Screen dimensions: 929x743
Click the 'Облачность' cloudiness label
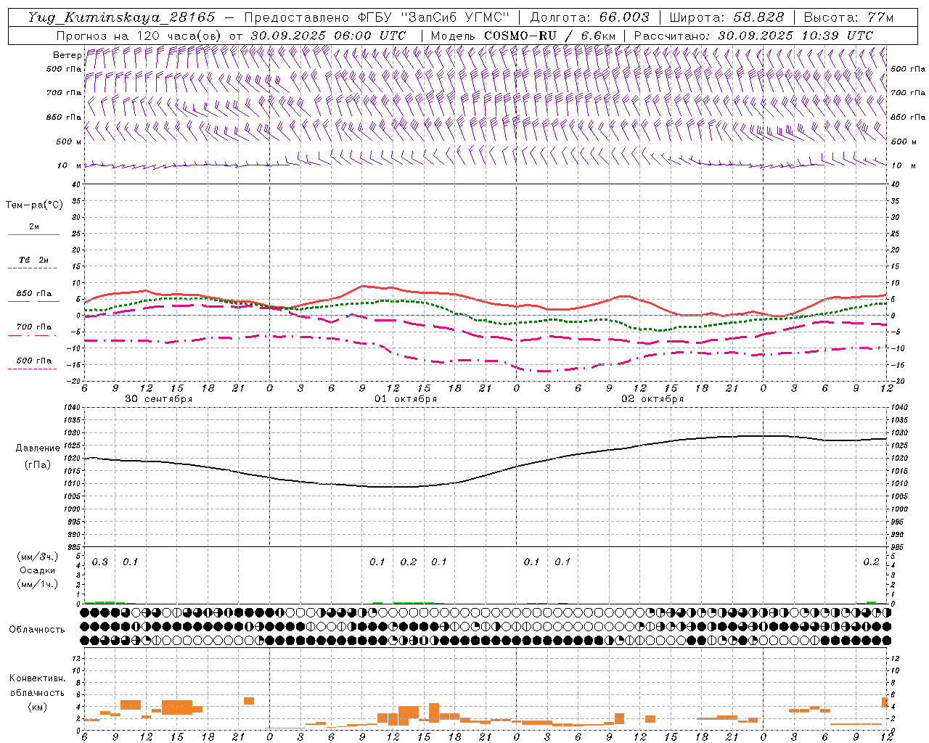point(37,629)
